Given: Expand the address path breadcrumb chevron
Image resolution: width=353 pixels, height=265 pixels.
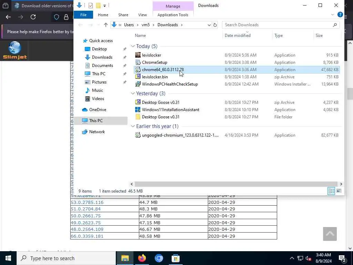Looking at the screenshot, I should point(120,25).
